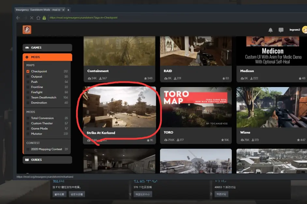Expand the GUIDES sidebar section

pyautogui.click(x=47, y=160)
